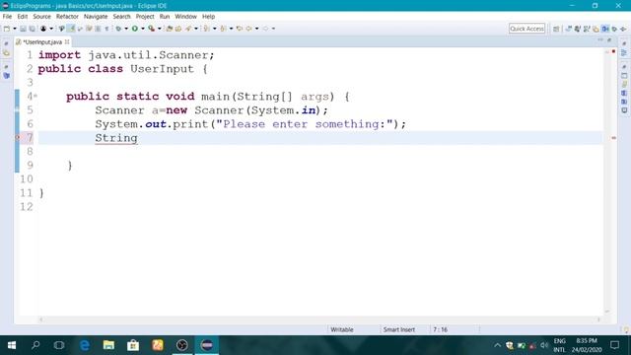This screenshot has height=355, width=631.
Task: Open the New file dropdown arrow
Action: [x=15, y=29]
